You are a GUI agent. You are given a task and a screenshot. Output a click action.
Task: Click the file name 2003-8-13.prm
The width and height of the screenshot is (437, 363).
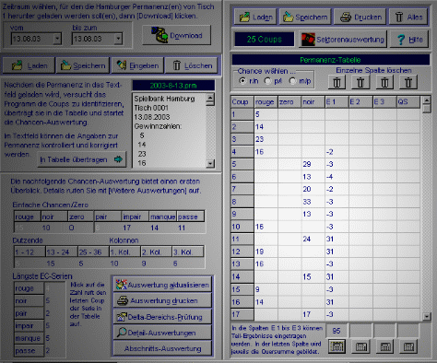click(x=173, y=86)
